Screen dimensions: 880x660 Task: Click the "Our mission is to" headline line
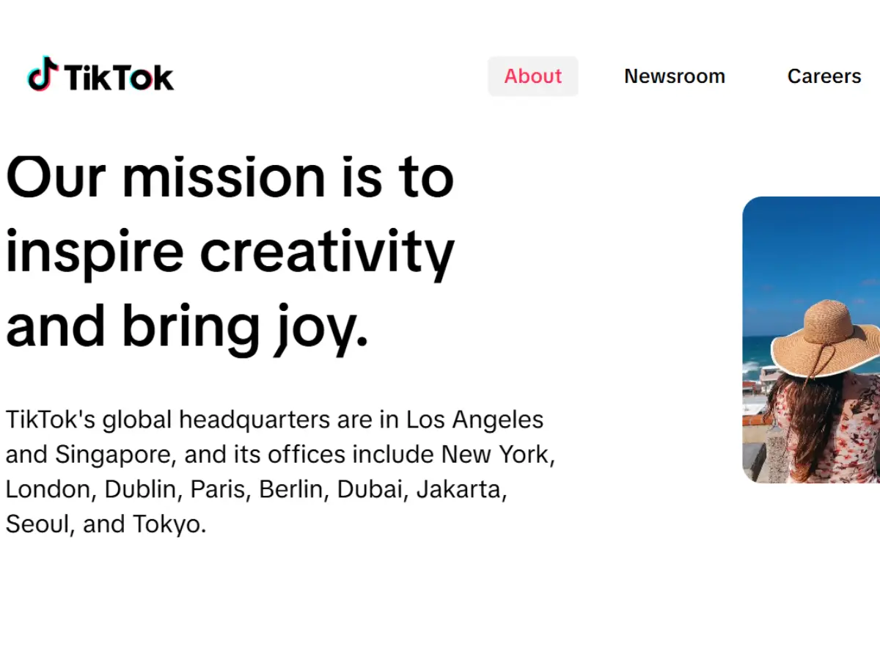(x=230, y=177)
